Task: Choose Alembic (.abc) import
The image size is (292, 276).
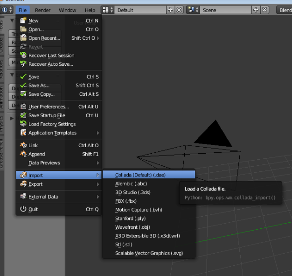Action: tap(149, 184)
